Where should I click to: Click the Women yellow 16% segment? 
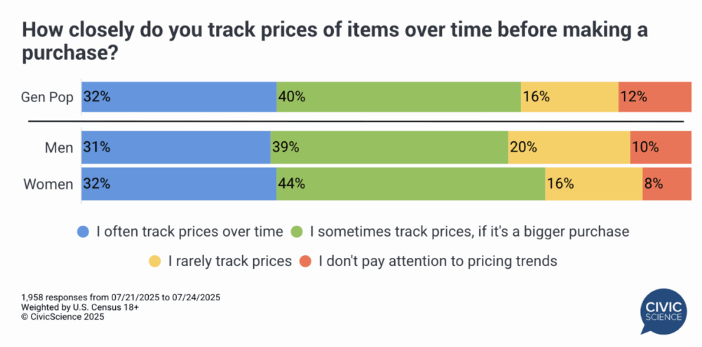click(593, 184)
